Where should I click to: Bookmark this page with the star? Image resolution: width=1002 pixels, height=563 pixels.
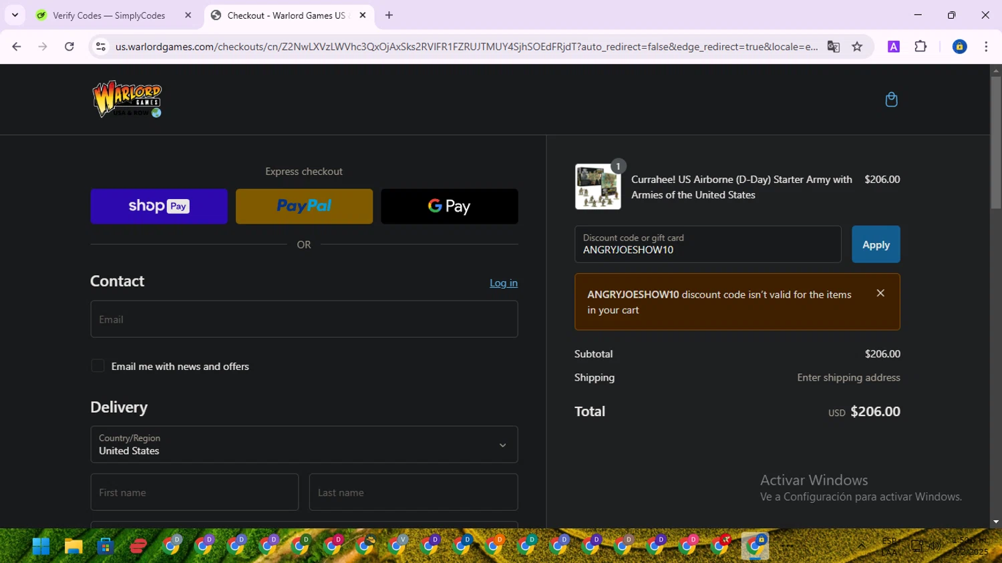pyautogui.click(x=857, y=47)
